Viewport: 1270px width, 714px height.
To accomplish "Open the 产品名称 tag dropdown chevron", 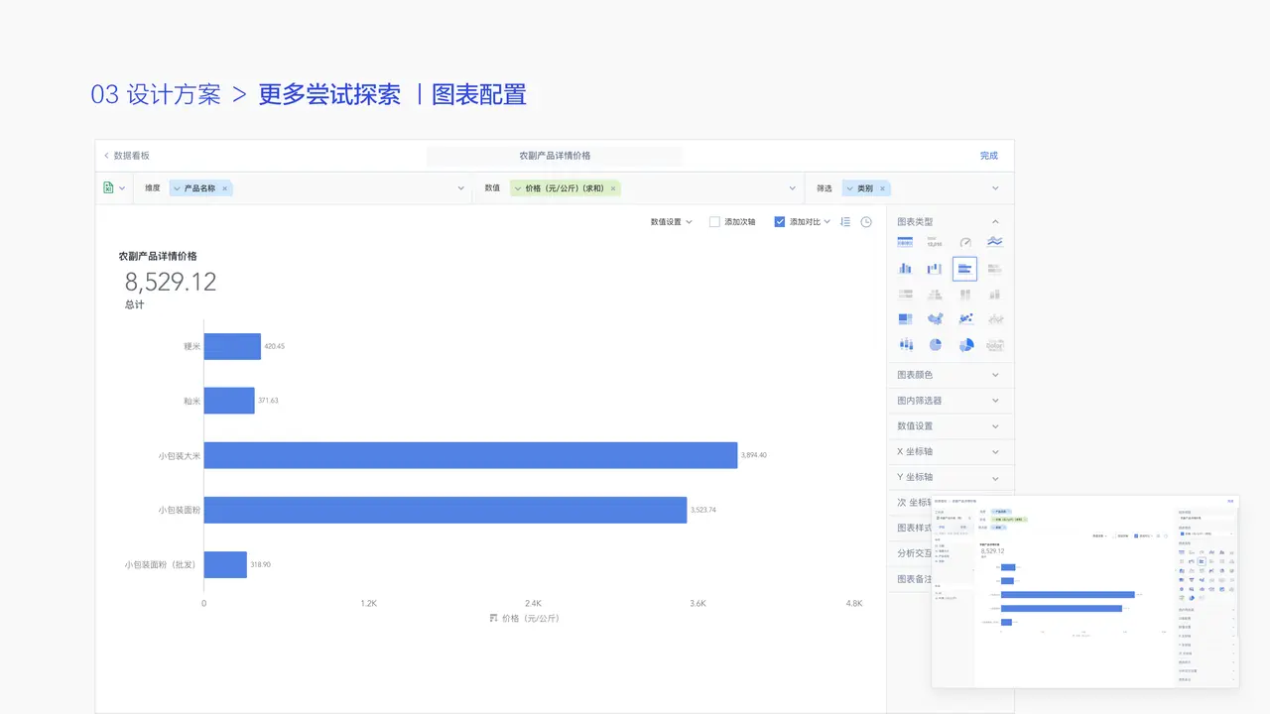I will 177,188.
